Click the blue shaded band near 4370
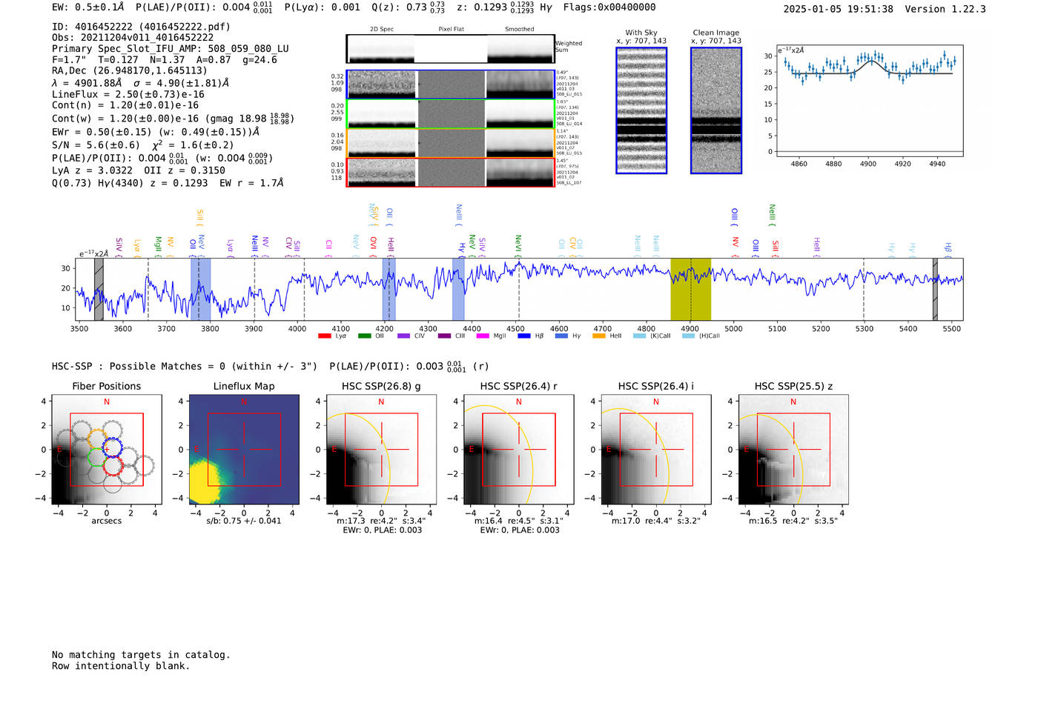 (x=458, y=290)
